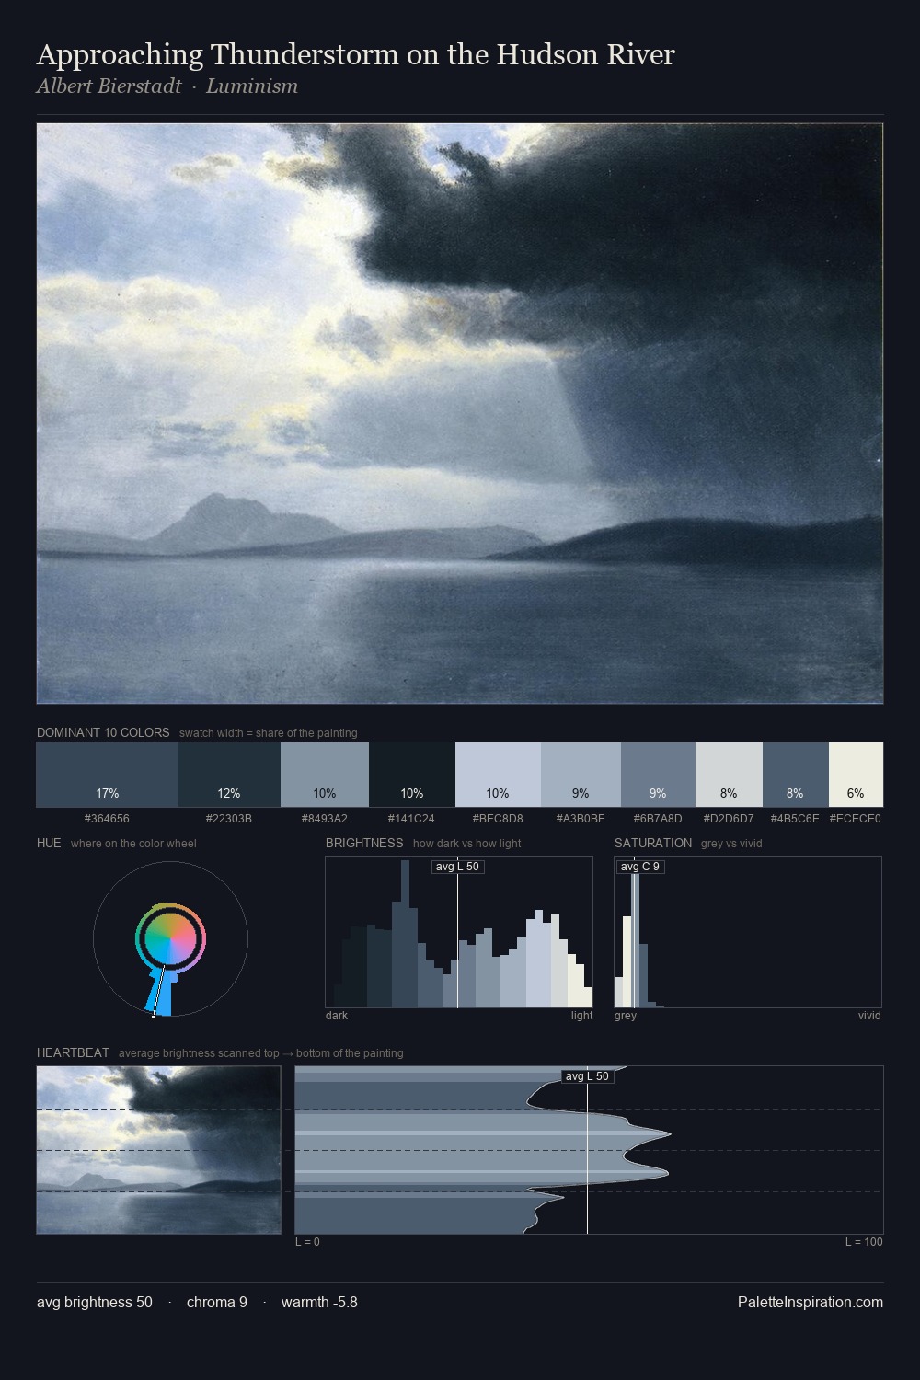
Task: Click the SATURATION section heading
Action: pos(653,843)
